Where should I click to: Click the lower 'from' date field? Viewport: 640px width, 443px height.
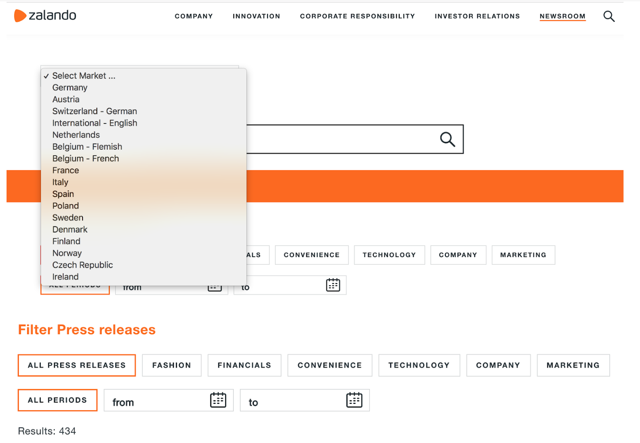[x=168, y=400]
